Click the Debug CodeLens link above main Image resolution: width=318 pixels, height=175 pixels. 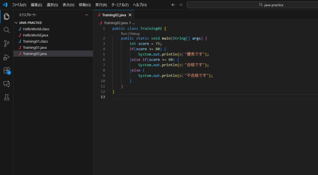[x=134, y=34]
